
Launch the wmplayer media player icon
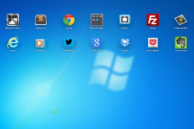click(40, 43)
